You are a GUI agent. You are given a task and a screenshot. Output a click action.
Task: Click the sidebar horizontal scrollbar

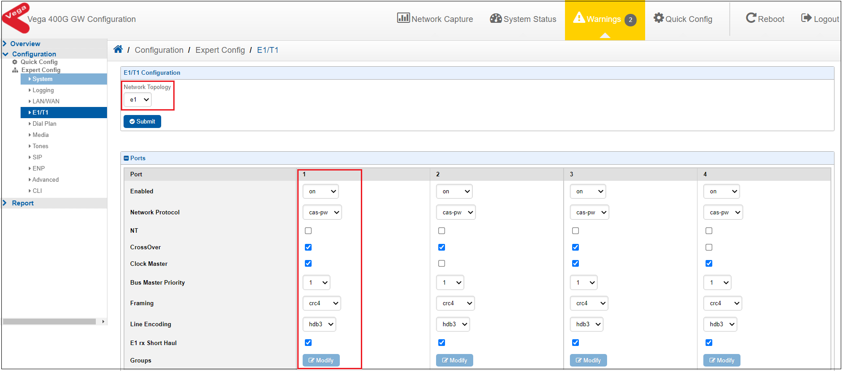click(49, 321)
